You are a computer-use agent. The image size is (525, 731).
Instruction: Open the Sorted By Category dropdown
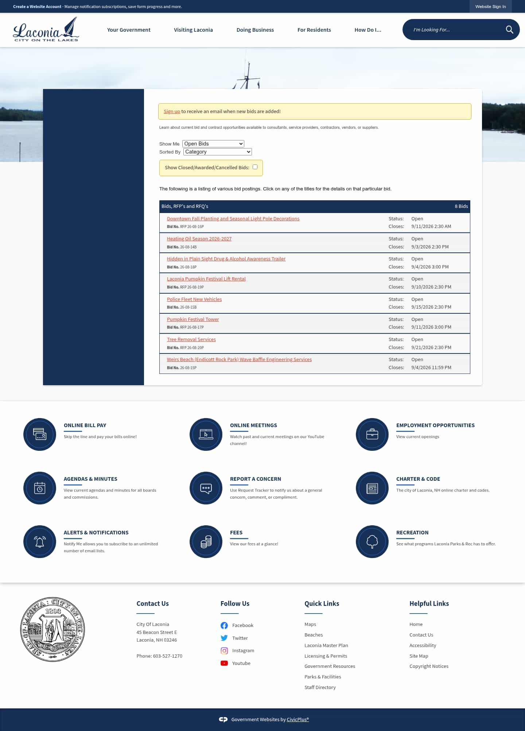pos(218,152)
